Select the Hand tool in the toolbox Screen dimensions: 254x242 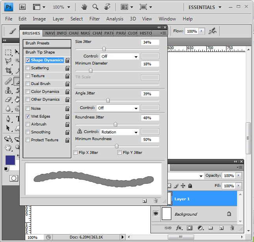pos(8,148)
